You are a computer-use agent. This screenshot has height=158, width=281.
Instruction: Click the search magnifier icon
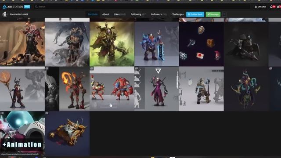coord(36,7)
